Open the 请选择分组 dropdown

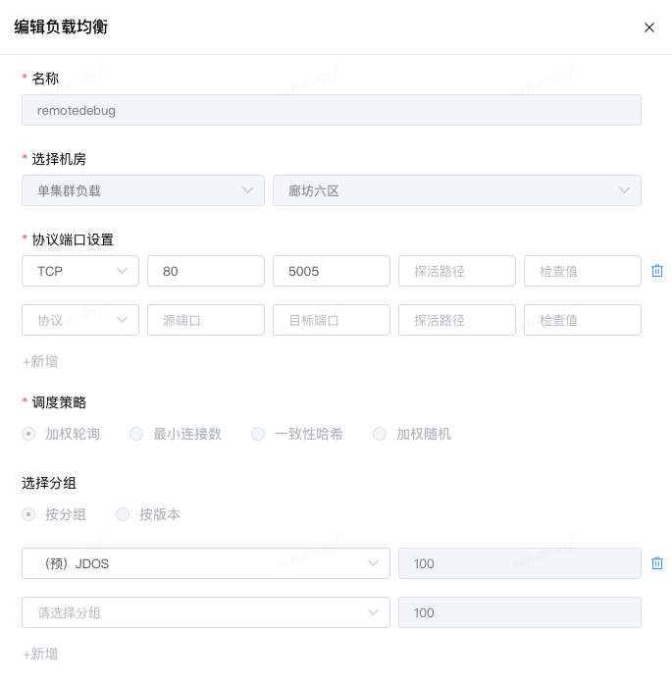206,612
